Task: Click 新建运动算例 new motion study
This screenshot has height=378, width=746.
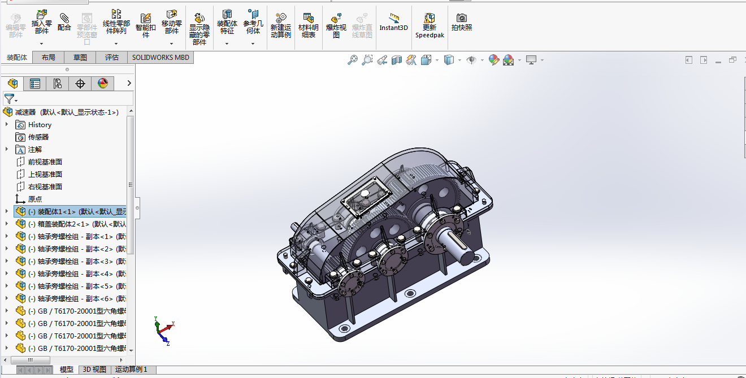Action: (x=281, y=25)
